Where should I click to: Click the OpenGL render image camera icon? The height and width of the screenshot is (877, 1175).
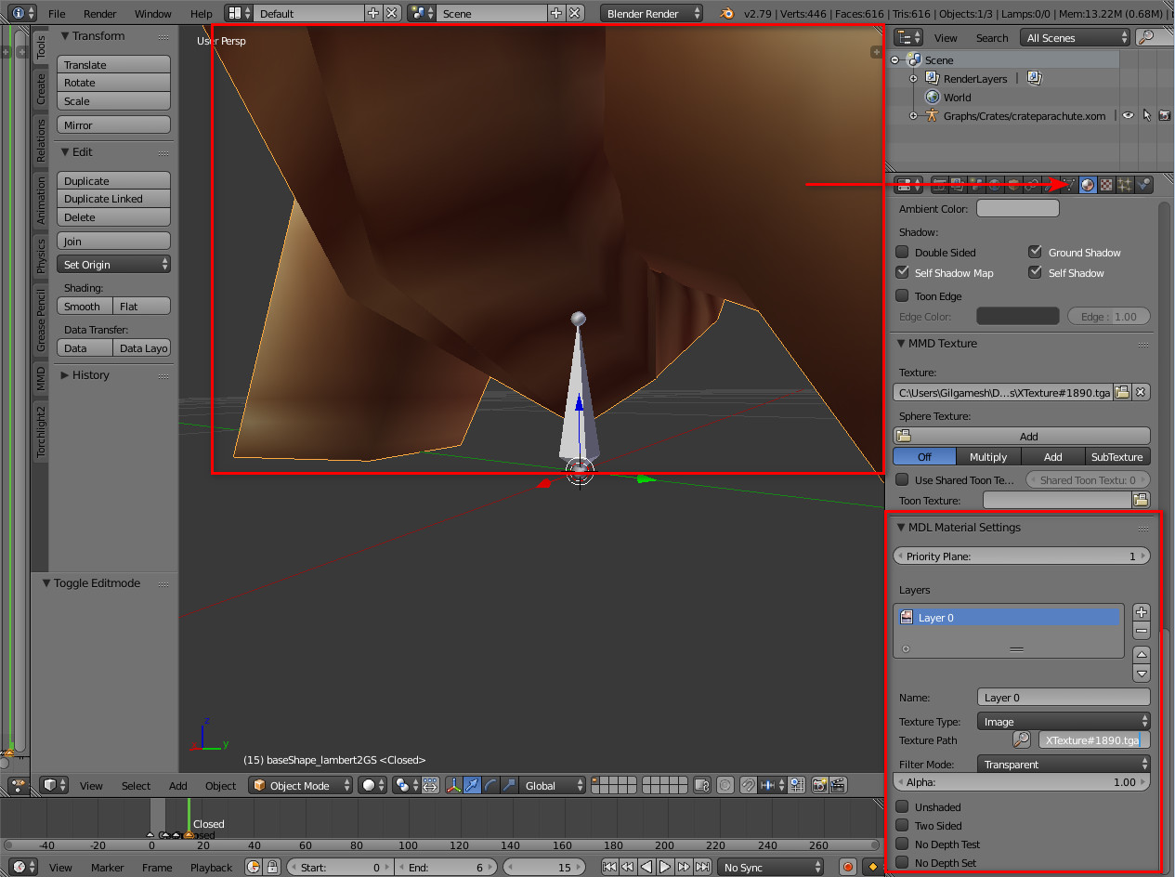819,785
